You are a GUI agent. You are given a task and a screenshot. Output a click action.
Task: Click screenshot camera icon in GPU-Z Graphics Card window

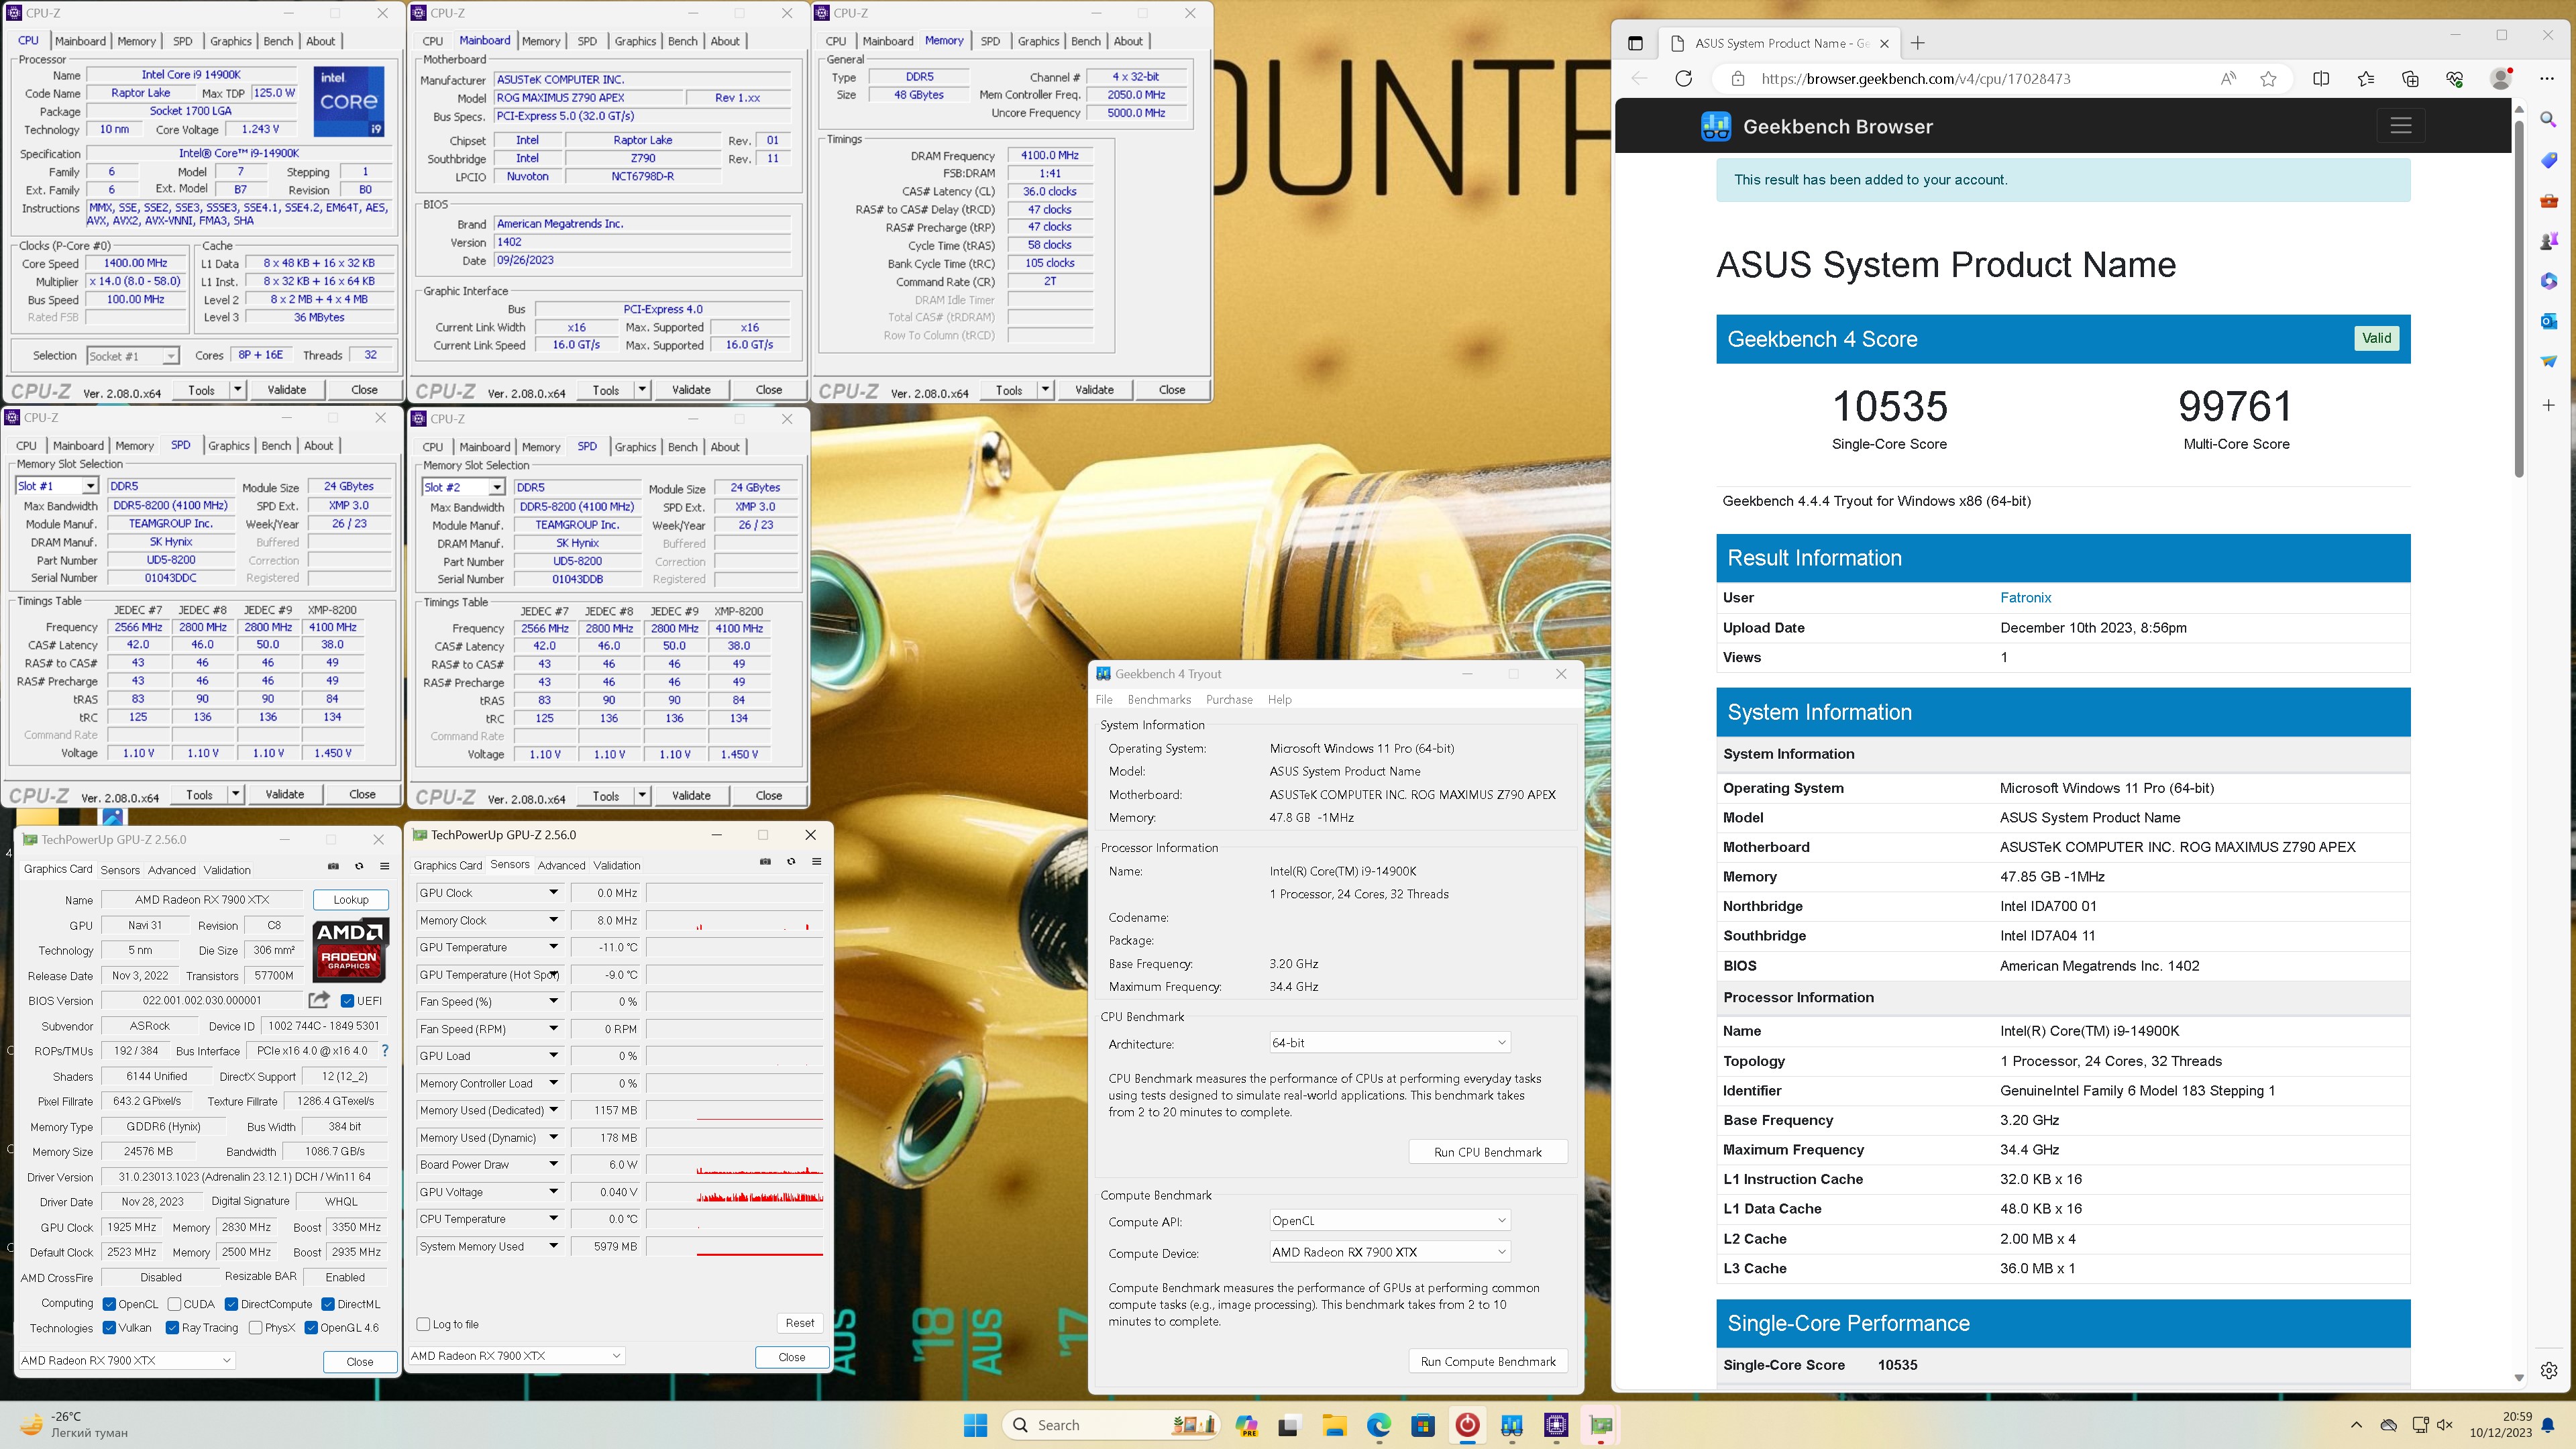333,866
